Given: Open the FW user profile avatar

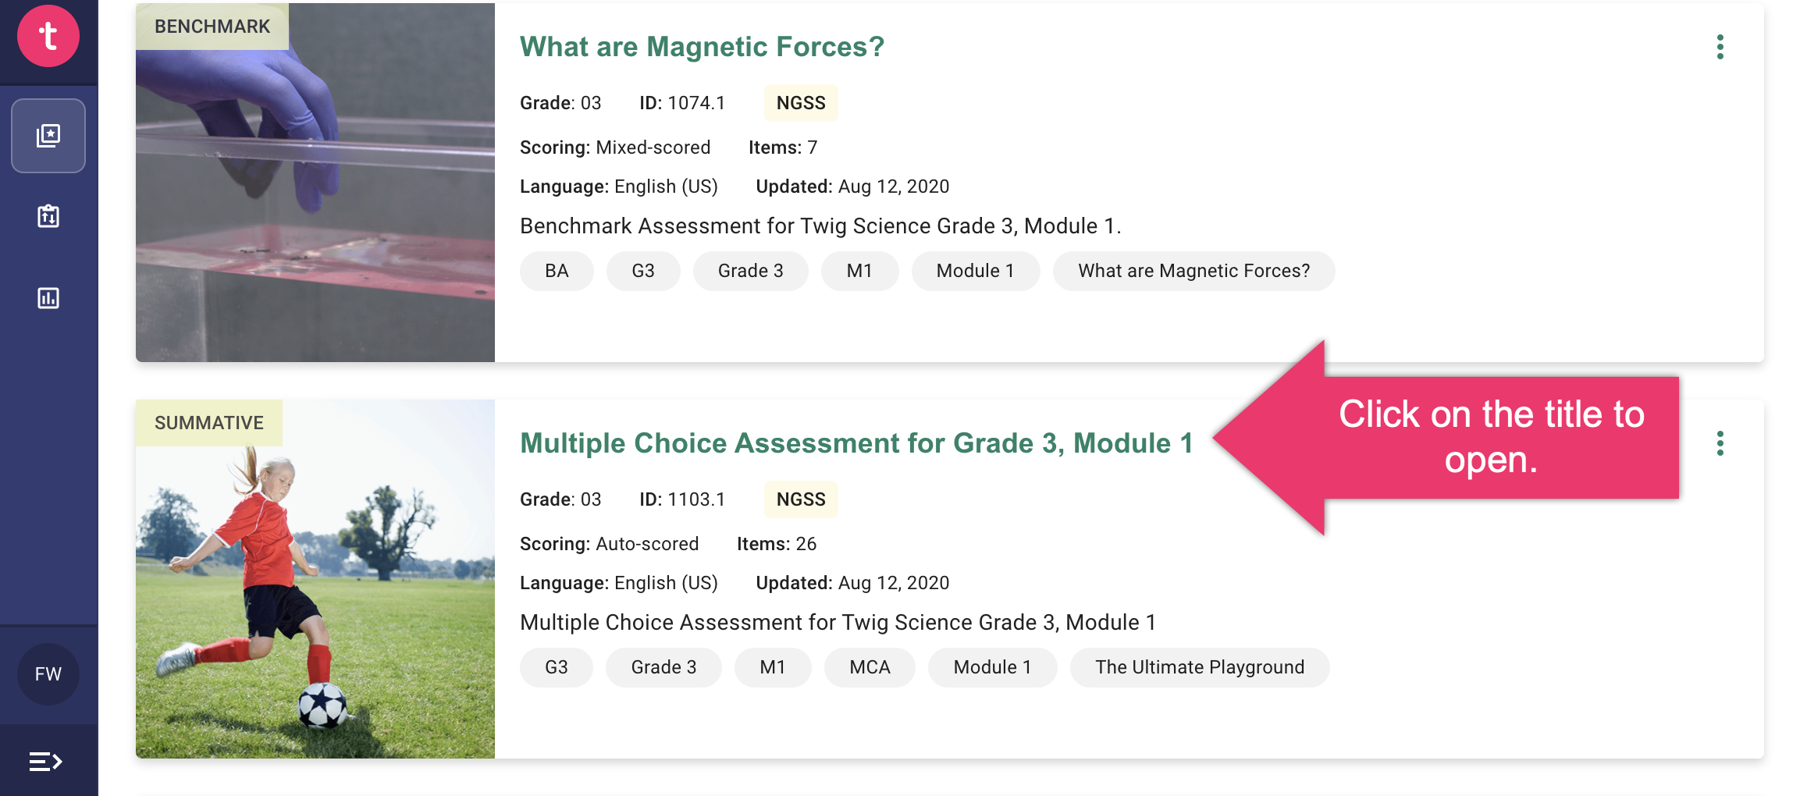Looking at the screenshot, I should [x=48, y=674].
